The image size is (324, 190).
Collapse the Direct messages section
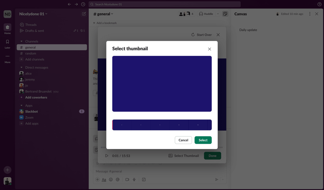21,68
